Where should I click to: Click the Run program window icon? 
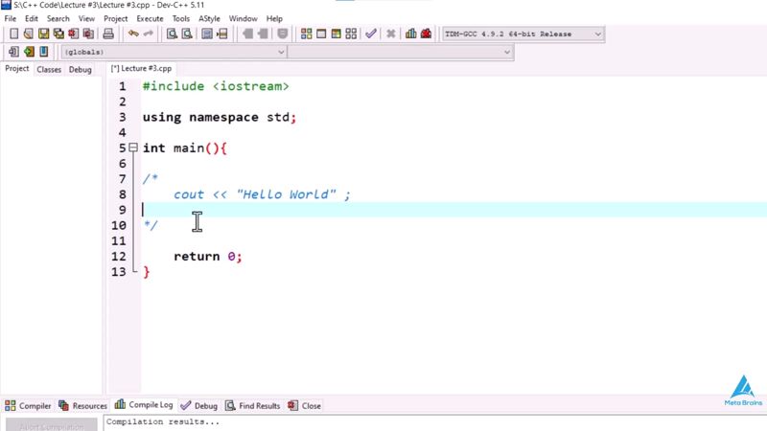click(321, 34)
